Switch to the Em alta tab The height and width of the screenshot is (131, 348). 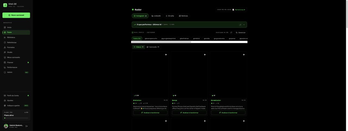(x=170, y=16)
